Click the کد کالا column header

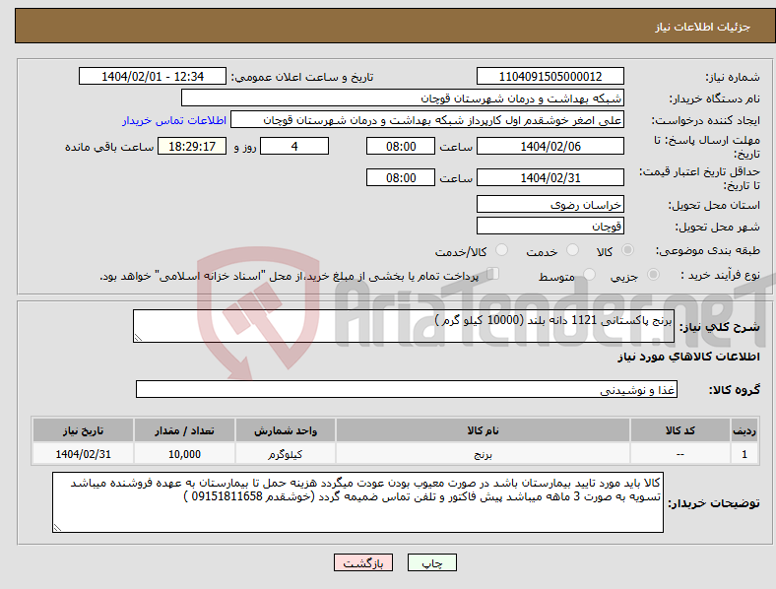(680, 430)
